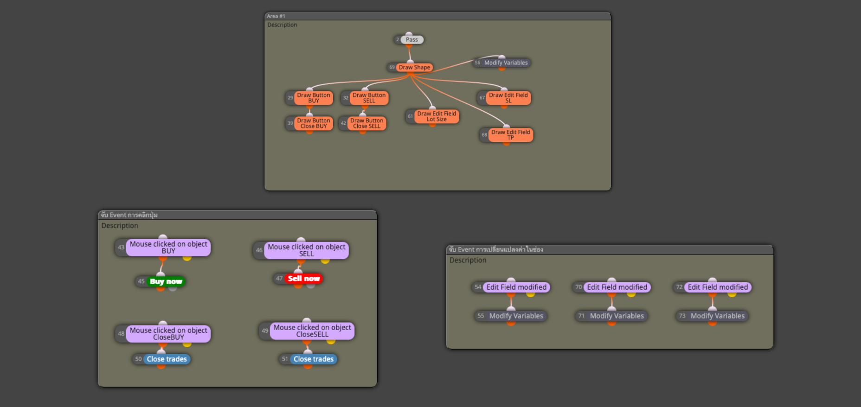Viewport: 861px width, 407px height.
Task: Select Close trades node number 51
Action: point(313,359)
